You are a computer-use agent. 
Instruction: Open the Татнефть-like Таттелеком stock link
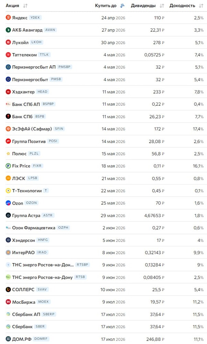pos(24,55)
